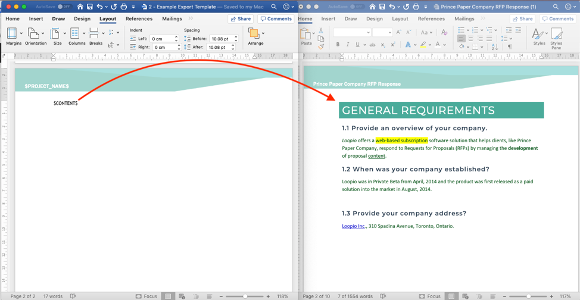Open References tab in Example Export Template window
Image resolution: width=580 pixels, height=300 pixels.
coord(139,19)
